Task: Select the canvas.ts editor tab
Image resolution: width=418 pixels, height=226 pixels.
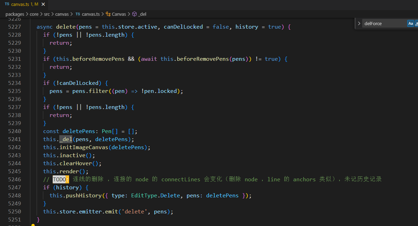Action: click(x=25, y=4)
